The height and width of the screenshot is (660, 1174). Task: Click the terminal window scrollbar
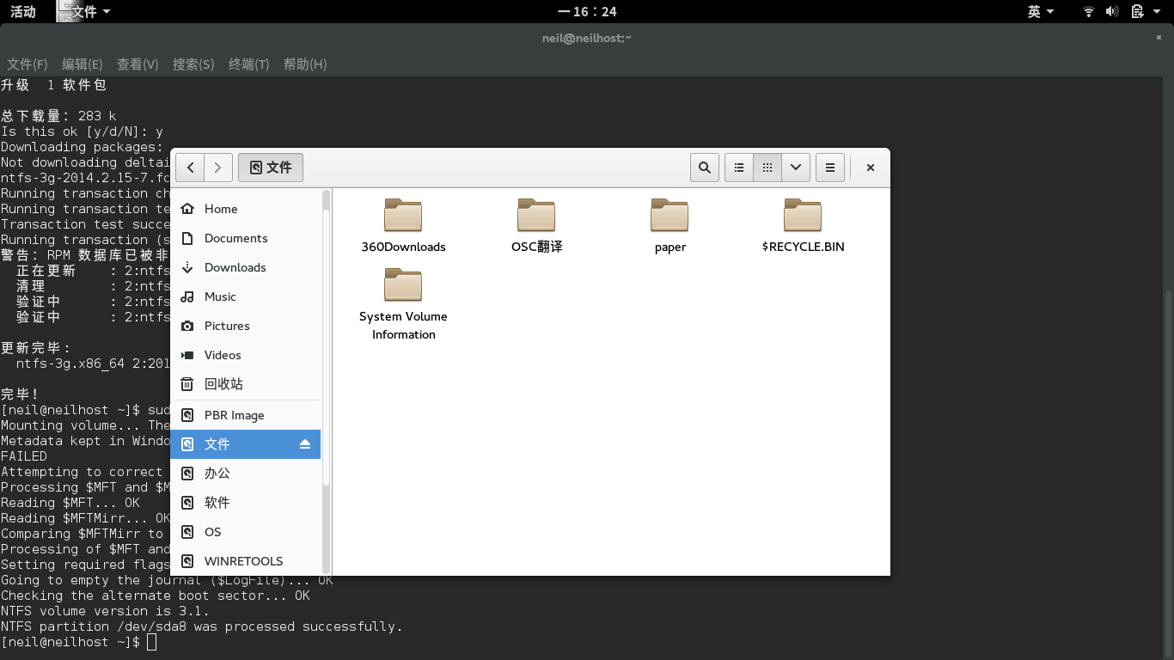pos(1169,474)
